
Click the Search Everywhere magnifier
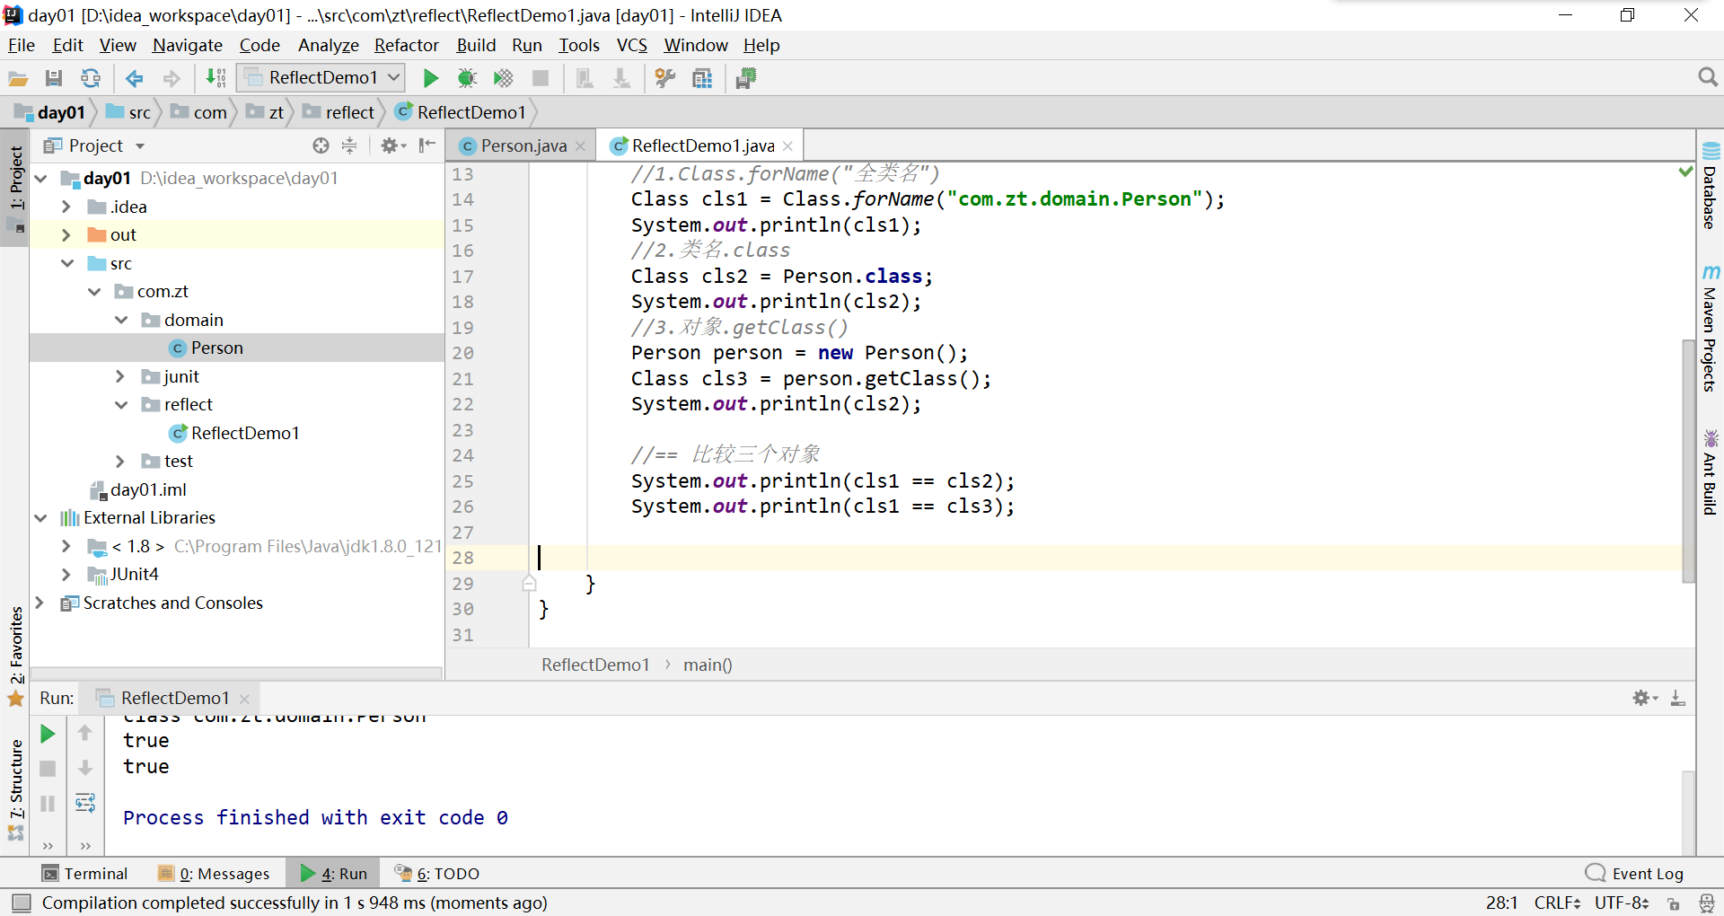pyautogui.click(x=1708, y=78)
